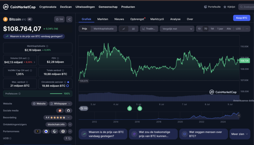Screen dimensions: 254x145
Task: Click the 5 Jul green event marker
Action: [140, 108]
